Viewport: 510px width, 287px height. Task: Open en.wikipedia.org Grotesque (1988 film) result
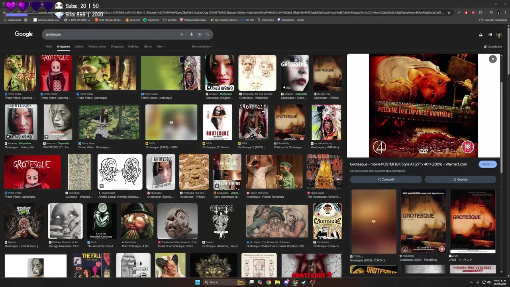point(326,122)
